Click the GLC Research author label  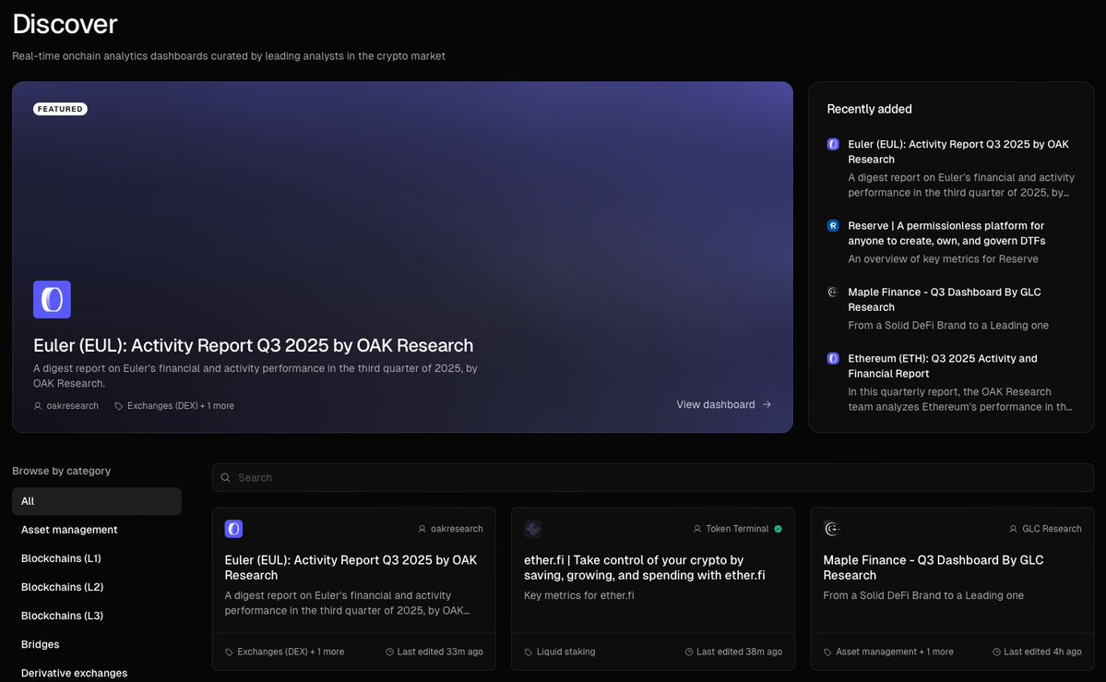coord(1052,529)
